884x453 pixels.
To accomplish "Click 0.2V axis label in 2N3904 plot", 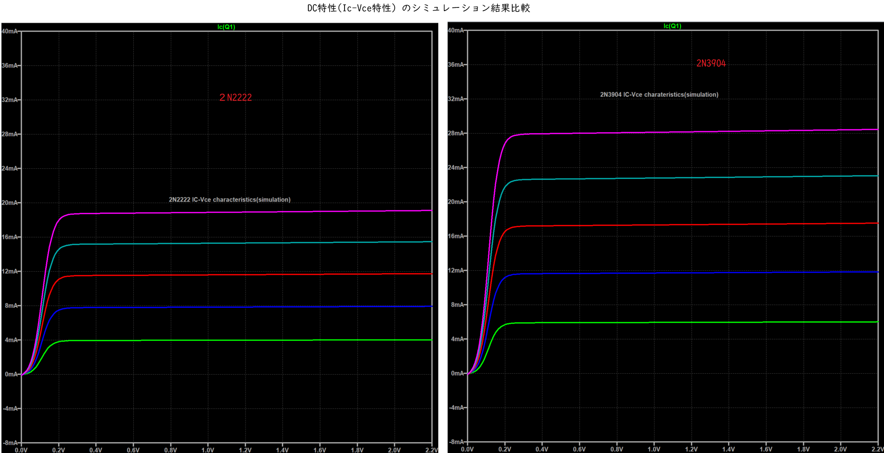I will pyautogui.click(x=505, y=450).
